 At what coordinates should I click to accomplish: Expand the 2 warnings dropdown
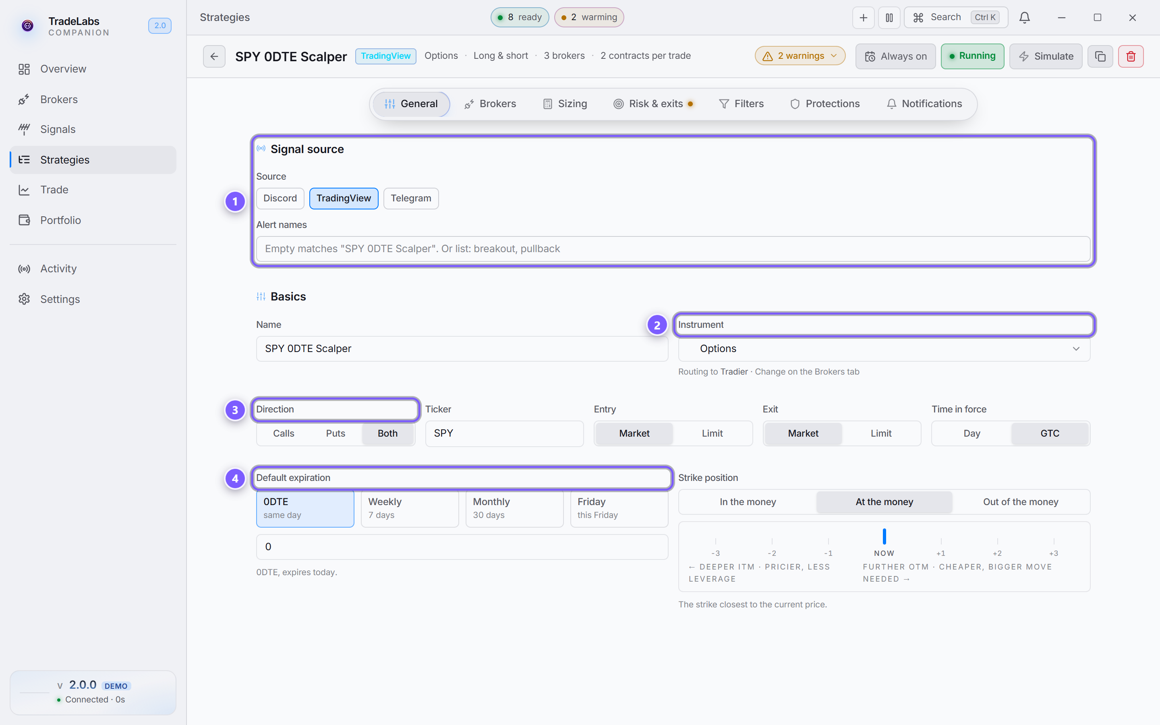pos(800,56)
